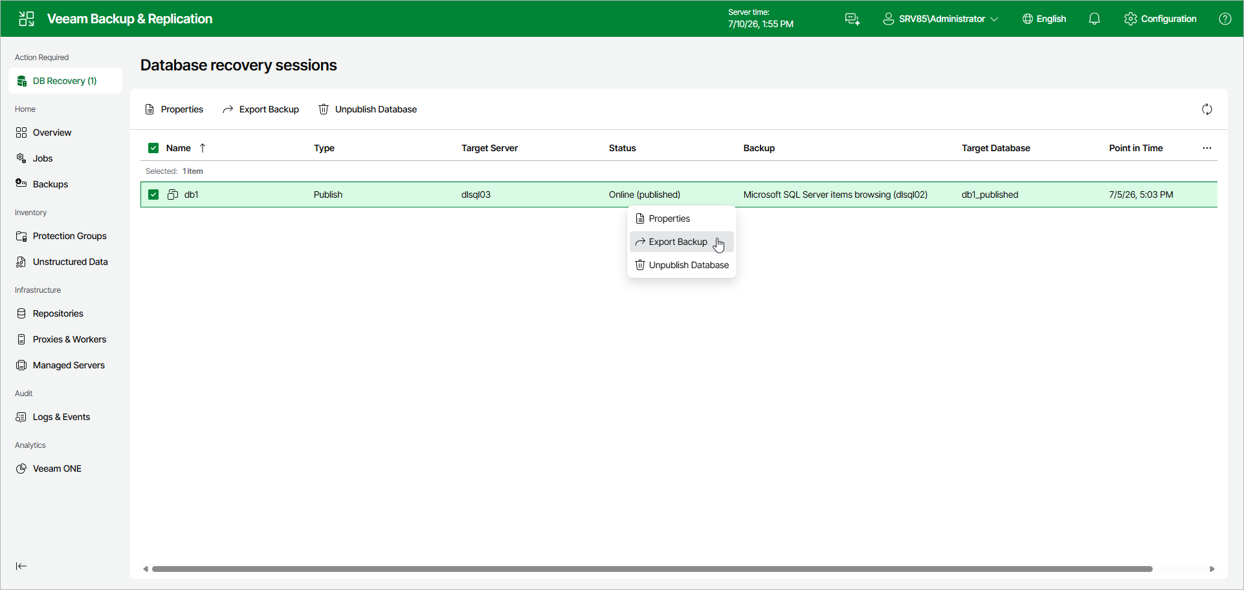Open Repositories in the sidebar
Screen dimensions: 1244x590
pyautogui.click(x=65, y=313)
